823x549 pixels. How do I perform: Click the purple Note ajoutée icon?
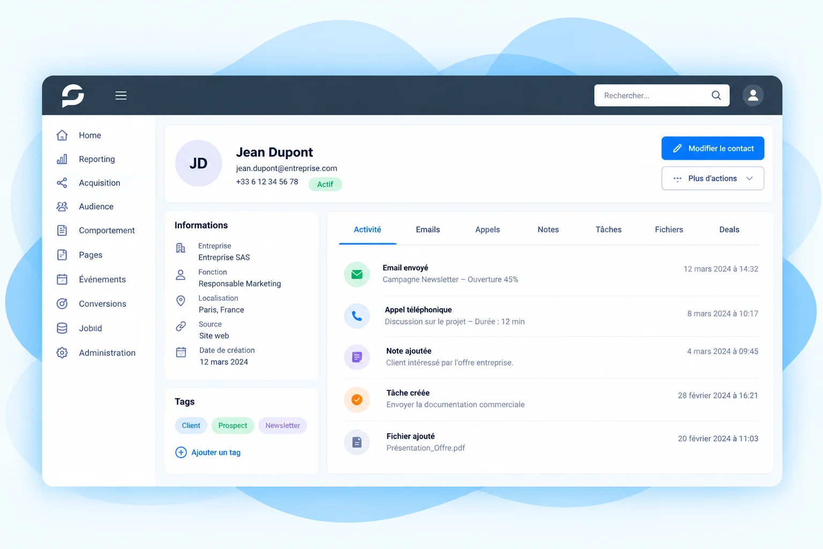click(357, 357)
